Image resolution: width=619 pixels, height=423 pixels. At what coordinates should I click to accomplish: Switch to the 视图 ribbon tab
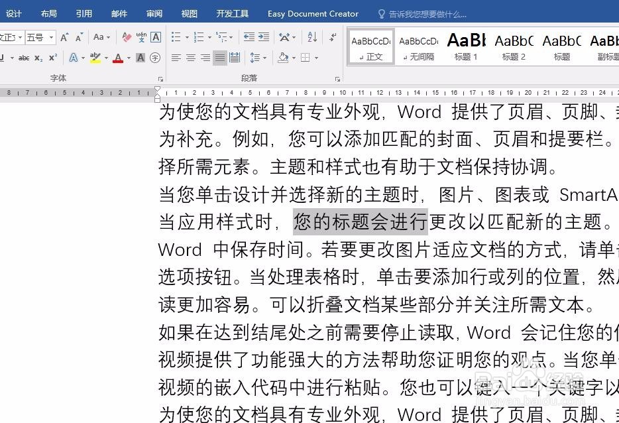click(190, 14)
